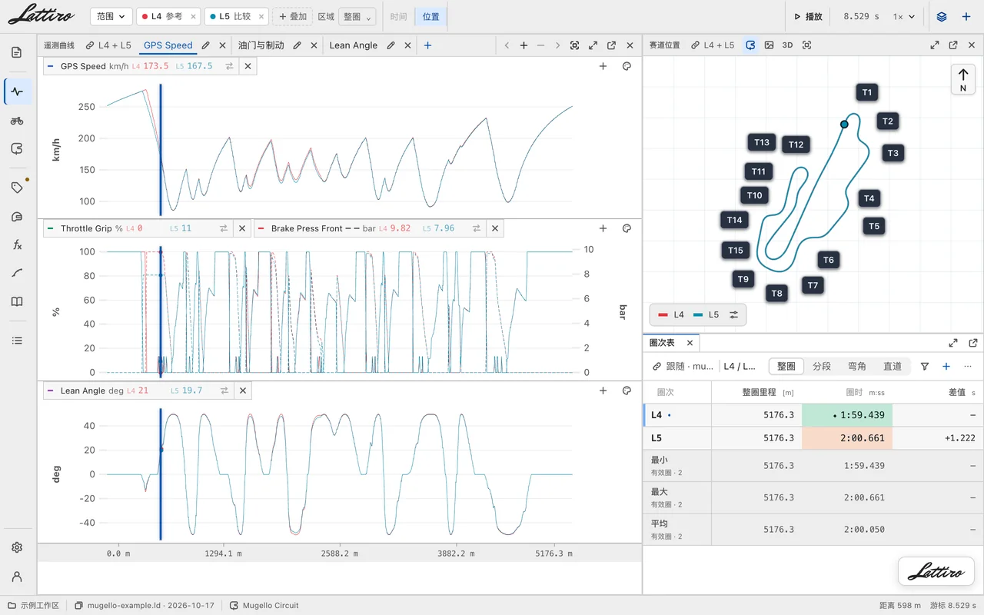Open the tags sidebar icon
This screenshot has width=984, height=615.
coord(17,188)
